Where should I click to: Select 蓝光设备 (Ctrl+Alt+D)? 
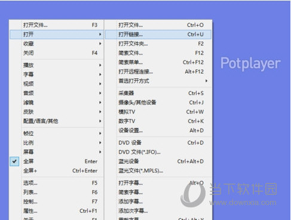158,161
